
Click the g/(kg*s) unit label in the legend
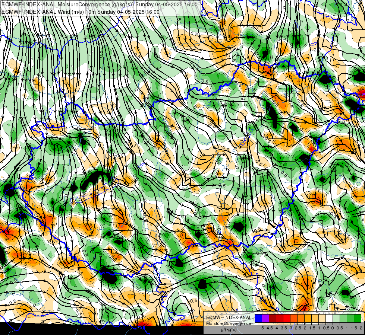click(229, 329)
